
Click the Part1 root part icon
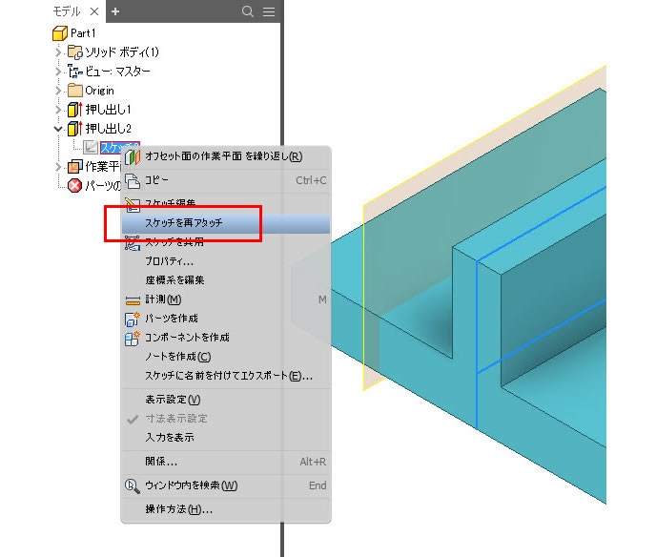[60, 33]
